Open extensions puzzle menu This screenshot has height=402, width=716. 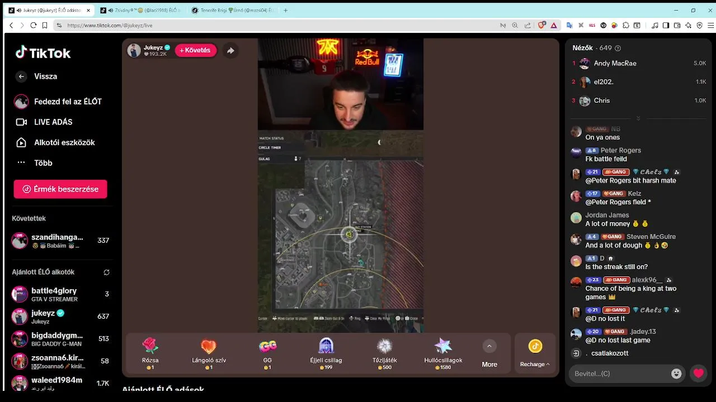tap(625, 25)
